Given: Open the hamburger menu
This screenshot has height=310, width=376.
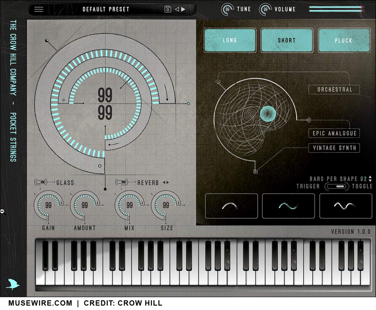Looking at the screenshot, I should (x=39, y=9).
